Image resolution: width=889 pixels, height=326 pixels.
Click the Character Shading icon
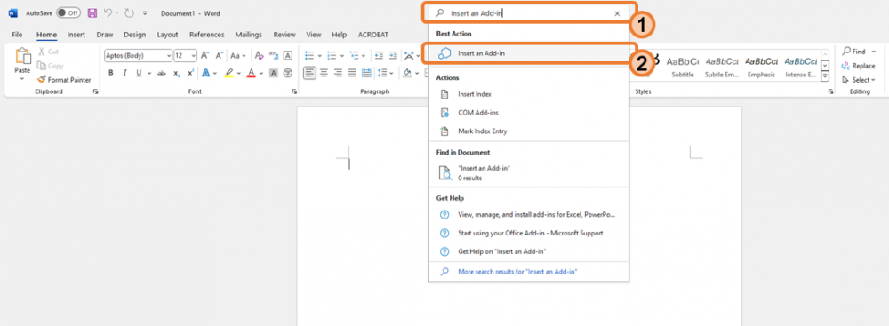click(x=274, y=73)
